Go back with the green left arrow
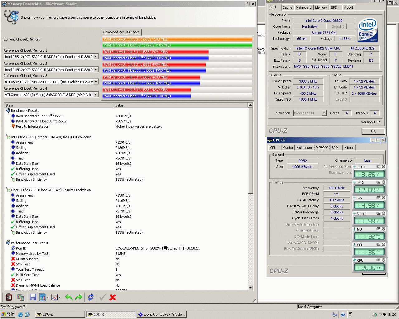The width and height of the screenshot is (399, 319). (x=69, y=297)
